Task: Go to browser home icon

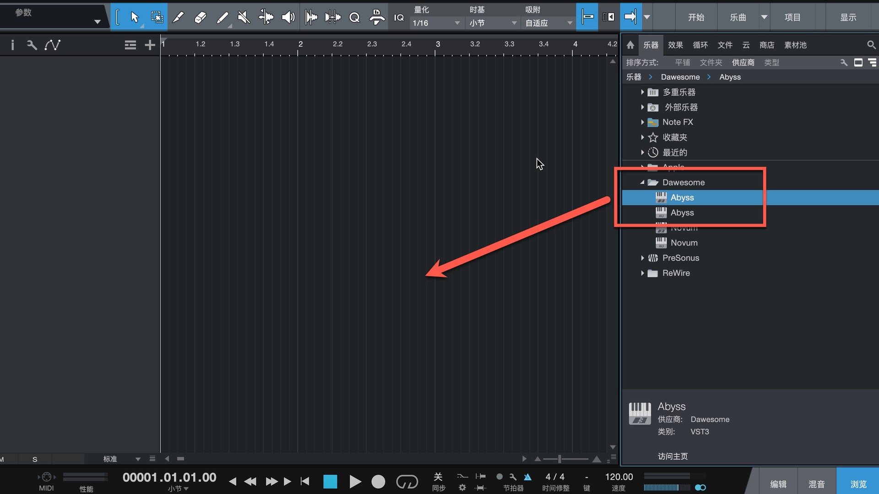Action: click(630, 45)
